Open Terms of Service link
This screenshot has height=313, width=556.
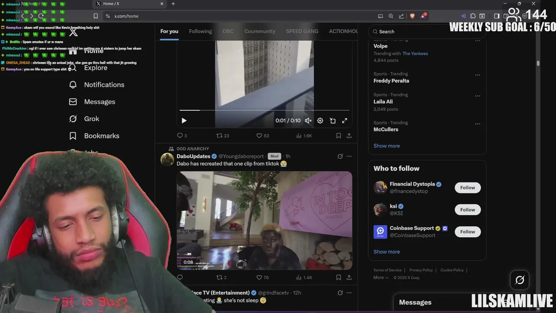pyautogui.click(x=387, y=270)
